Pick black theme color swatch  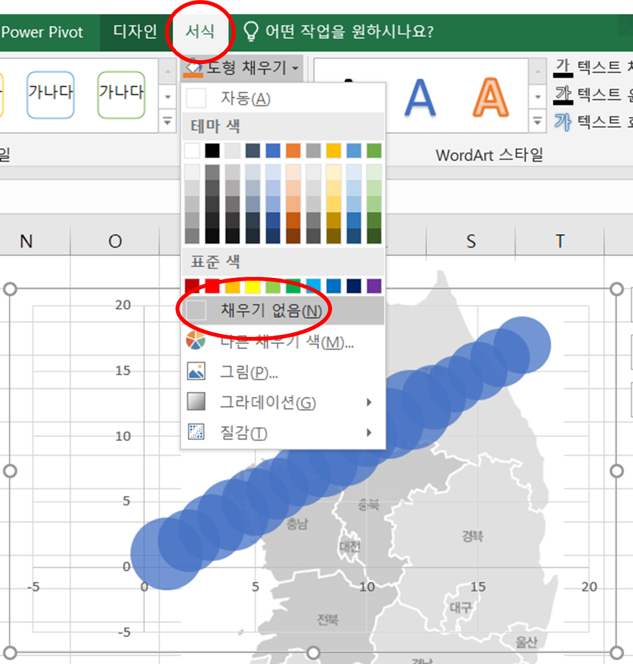[212, 151]
